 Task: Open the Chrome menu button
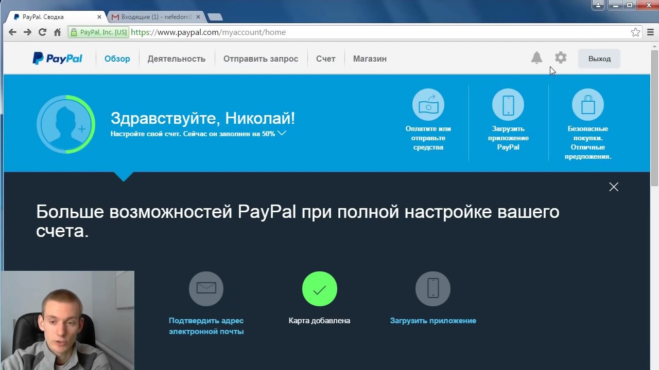point(650,32)
